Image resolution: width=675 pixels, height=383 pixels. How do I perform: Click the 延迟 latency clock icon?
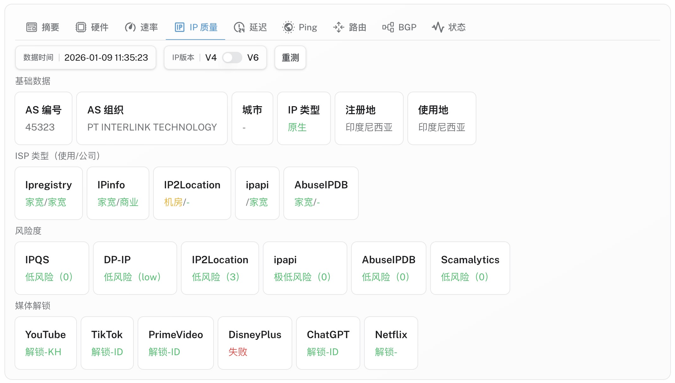coord(239,27)
